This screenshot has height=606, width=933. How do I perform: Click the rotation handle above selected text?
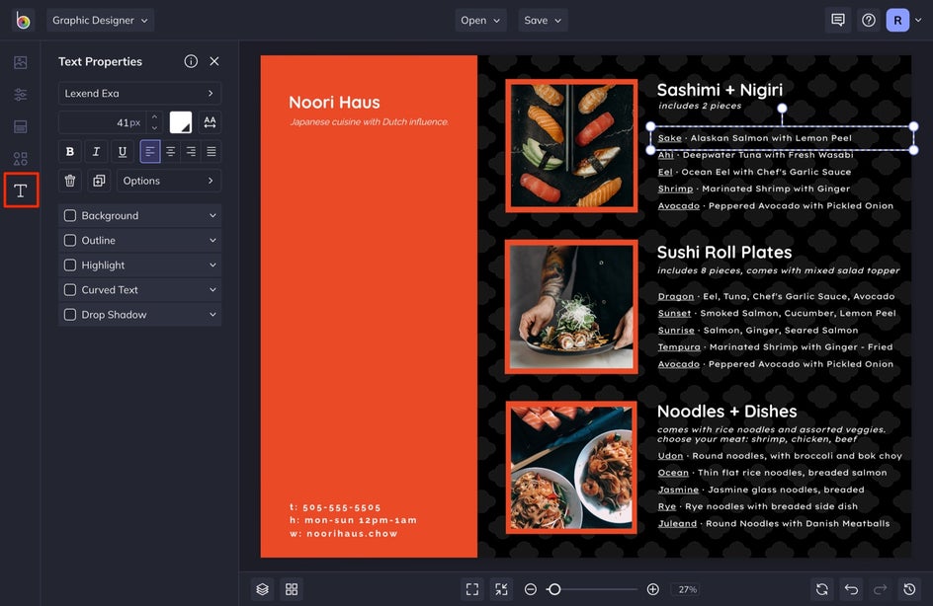point(782,109)
